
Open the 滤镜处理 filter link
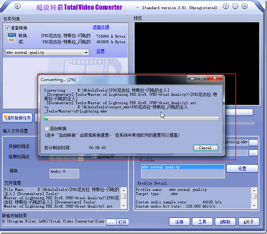101,27
